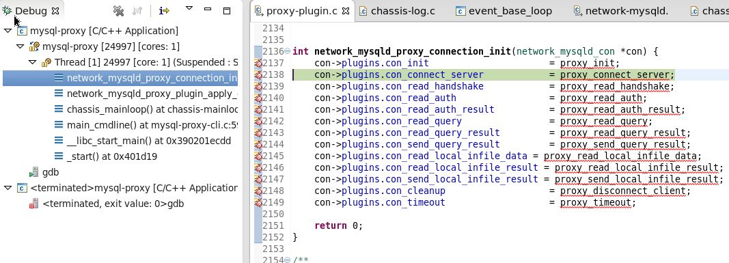This screenshot has height=263, width=729.
Task: Switch to the chassis-log.c tab
Action: (x=398, y=11)
